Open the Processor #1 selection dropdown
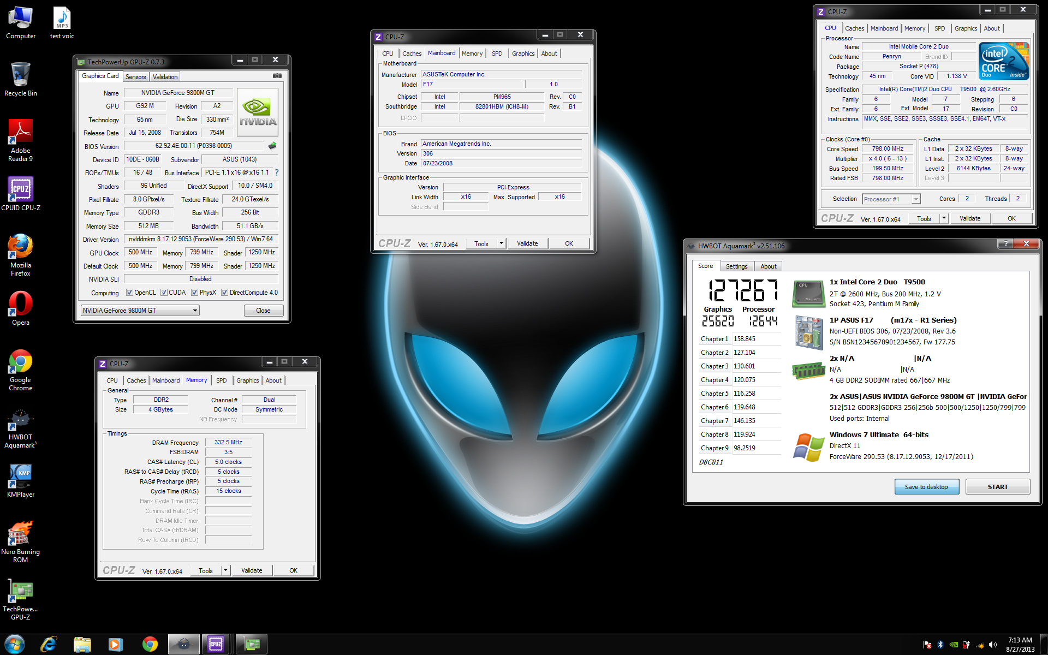Viewport: 1048px width, 655px height. tap(891, 199)
